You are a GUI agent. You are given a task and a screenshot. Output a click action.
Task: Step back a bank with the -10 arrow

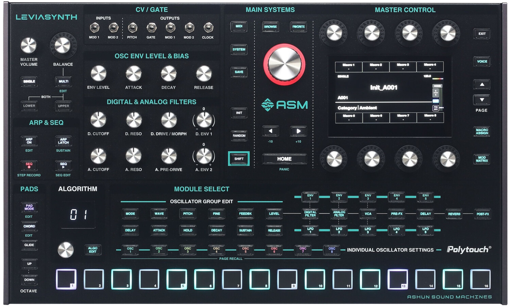(x=270, y=131)
